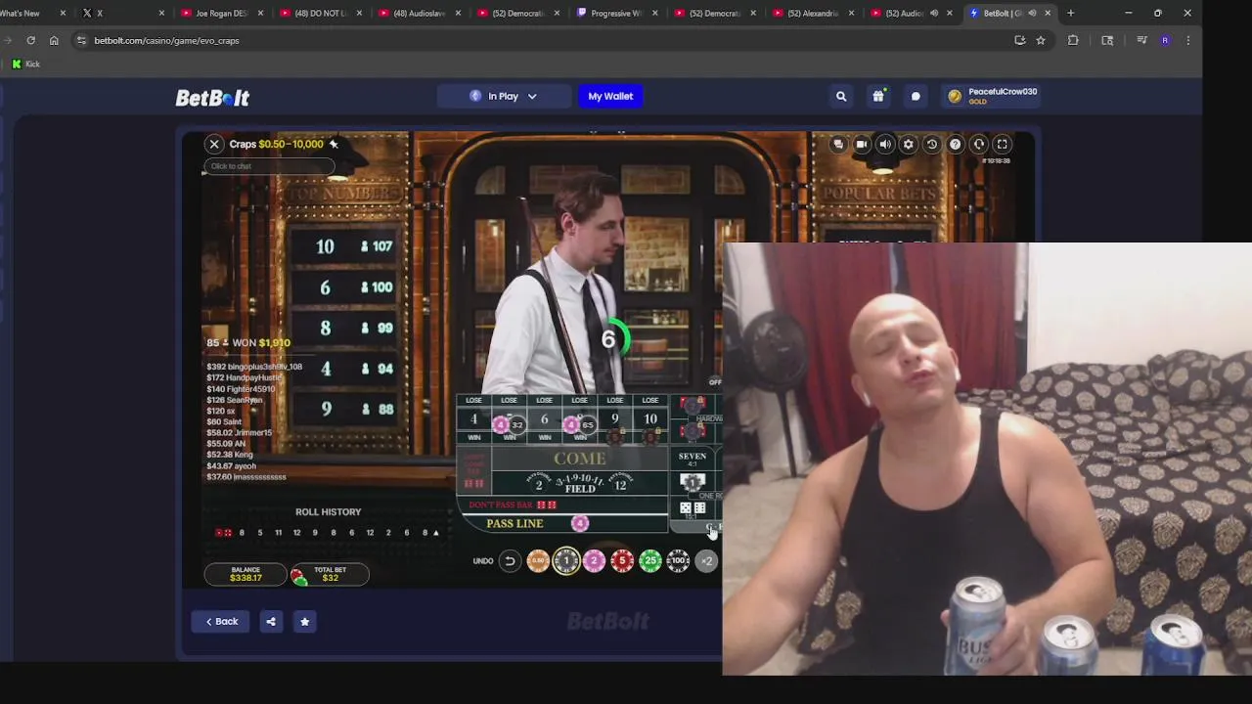Bookmark this page with the star icon
The width and height of the screenshot is (1252, 704).
pyautogui.click(x=1041, y=40)
